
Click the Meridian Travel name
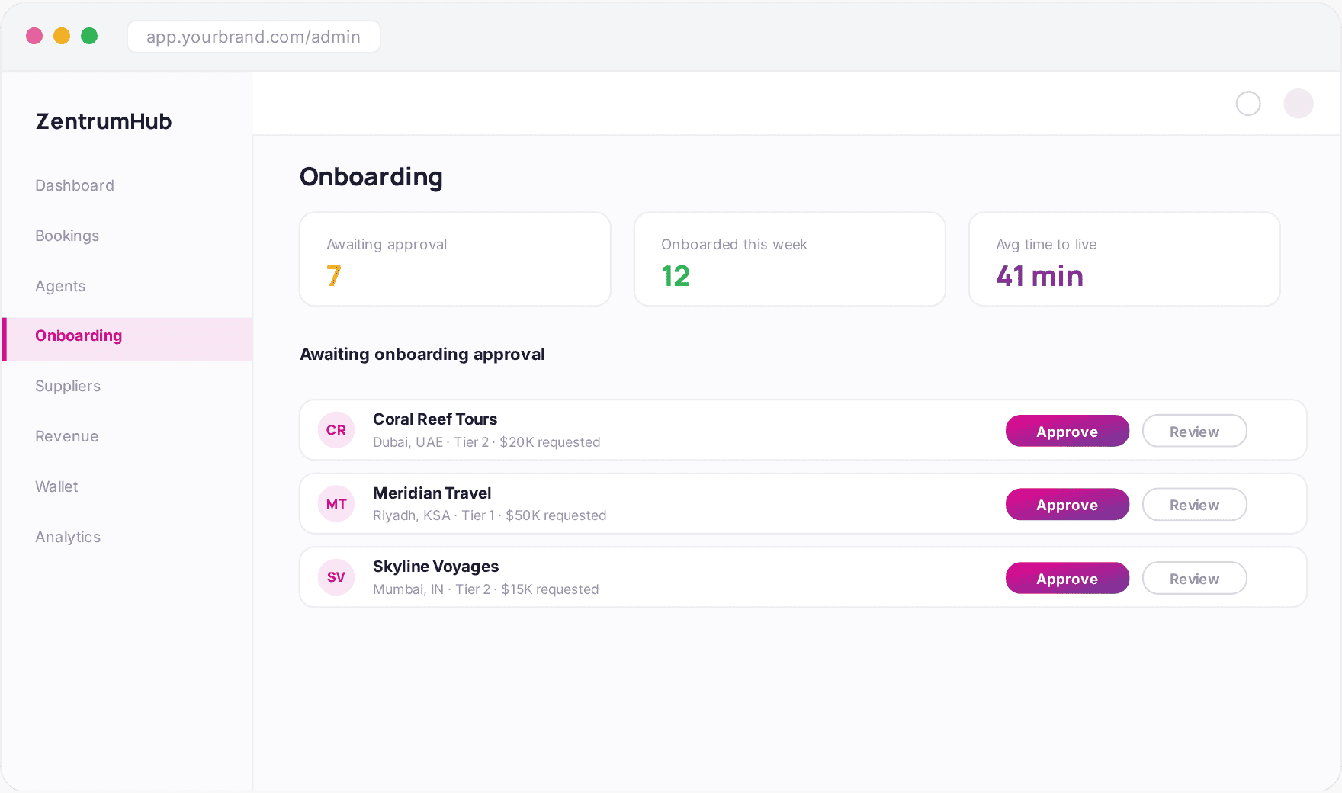[432, 493]
